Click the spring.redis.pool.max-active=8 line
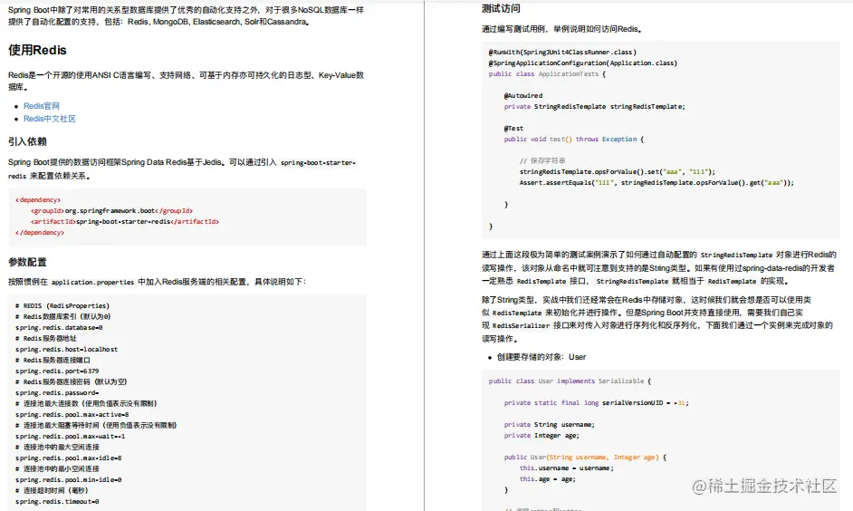Image resolution: width=853 pixels, height=511 pixels. coord(72,415)
